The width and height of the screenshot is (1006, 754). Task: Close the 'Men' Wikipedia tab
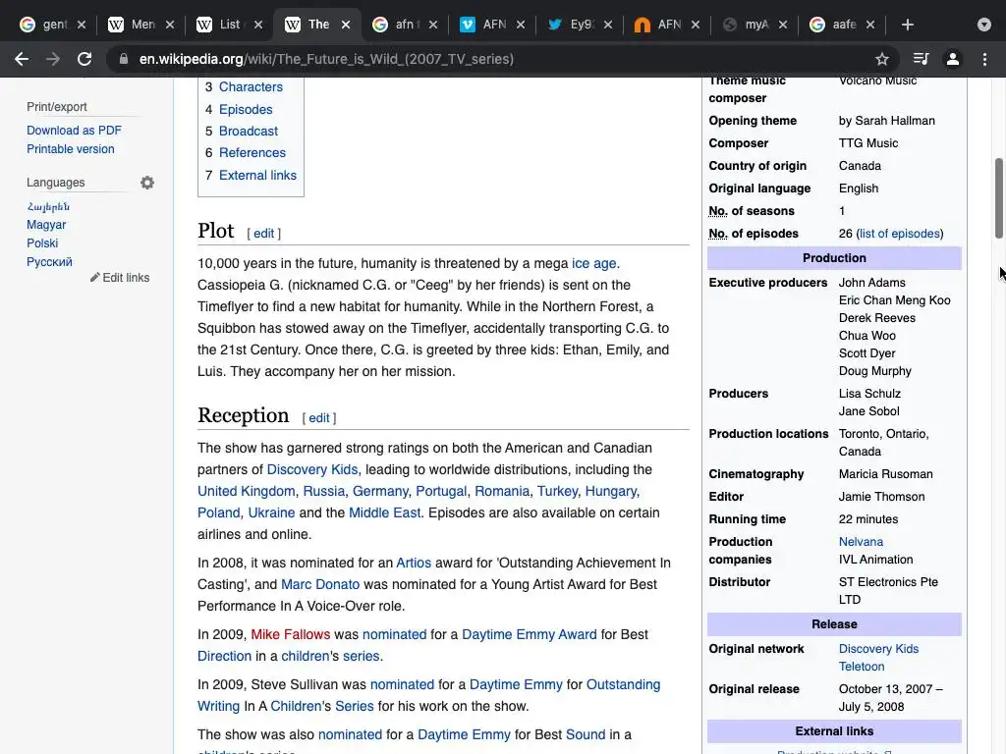point(169,25)
